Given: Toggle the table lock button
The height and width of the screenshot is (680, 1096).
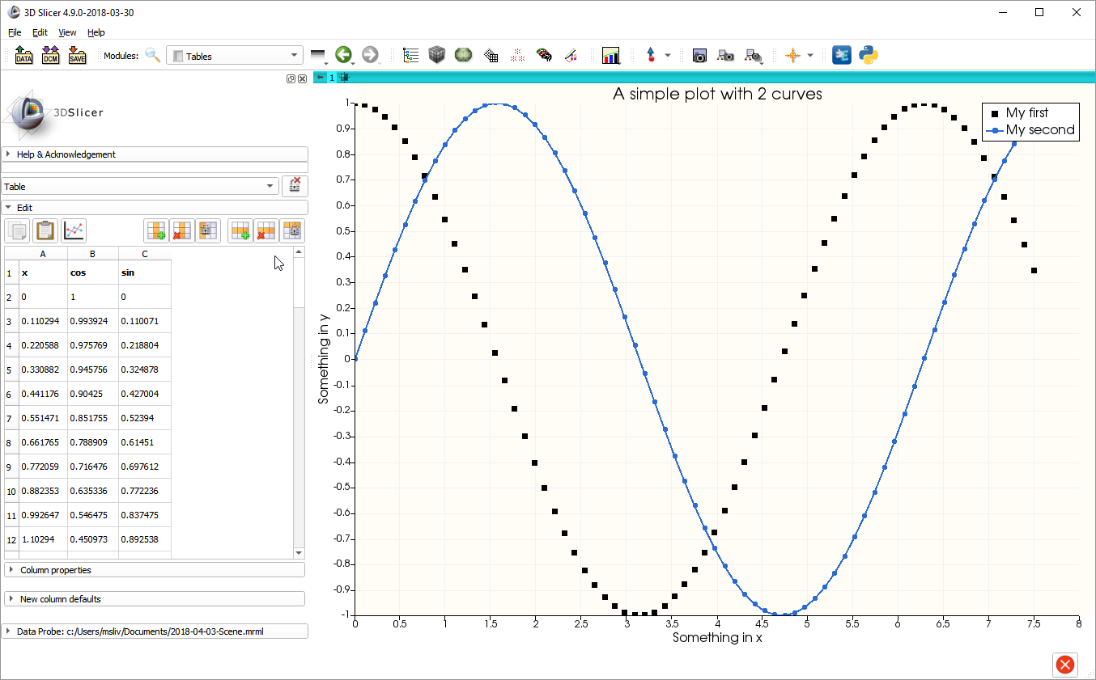Looking at the screenshot, I should pos(295,186).
